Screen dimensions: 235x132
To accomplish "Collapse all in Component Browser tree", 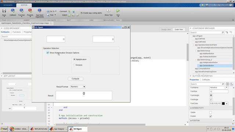I will (231, 32).
